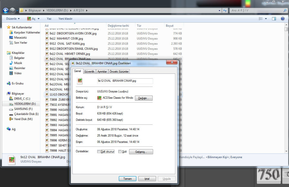Click the İptal button

147,179
